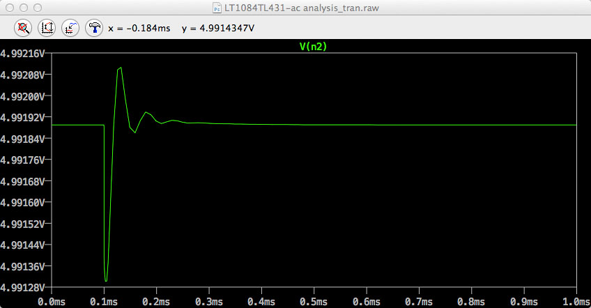Image resolution: width=591 pixels, height=308 pixels.
Task: Click the 4.99208V vertical axis label
Action: pos(22,75)
